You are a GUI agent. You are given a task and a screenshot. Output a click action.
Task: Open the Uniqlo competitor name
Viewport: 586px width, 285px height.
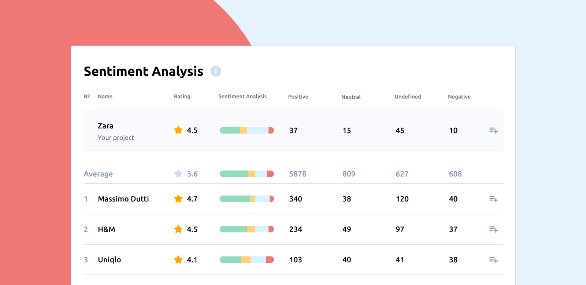tap(110, 260)
